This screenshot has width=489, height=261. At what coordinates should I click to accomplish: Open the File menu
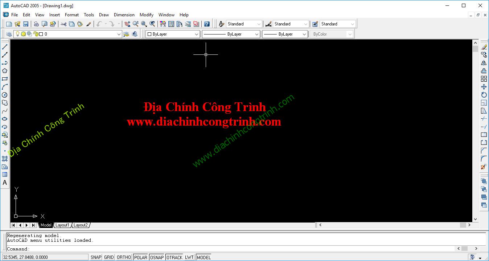(x=15, y=15)
